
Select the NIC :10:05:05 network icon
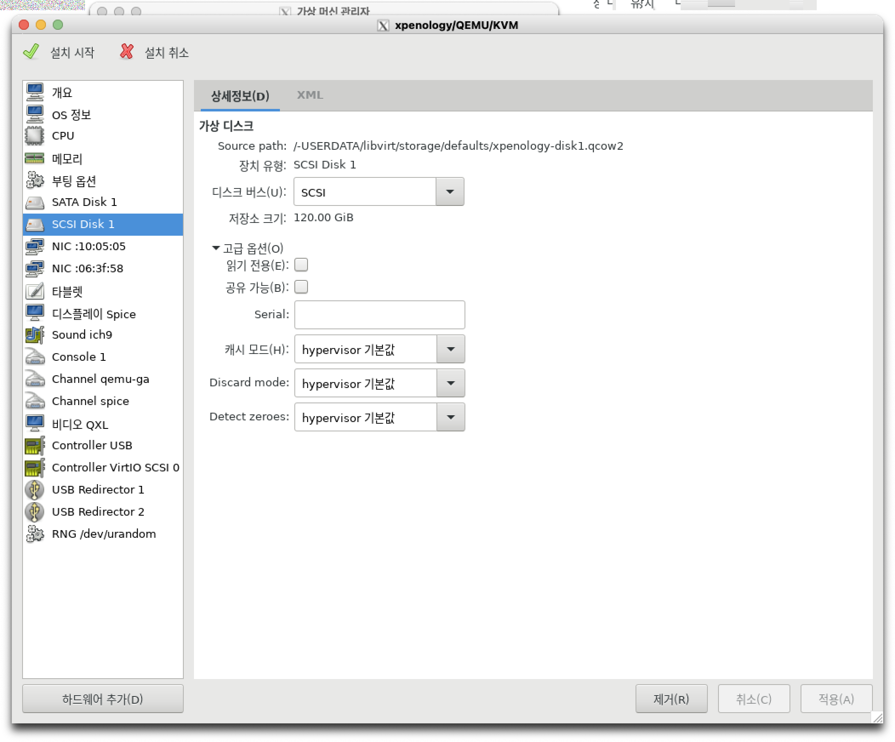[x=34, y=246]
